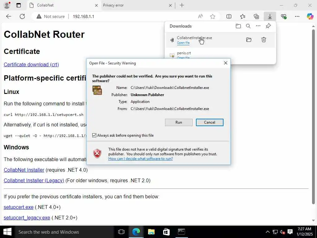Click the CollabNet Installer link

(x=24, y=170)
